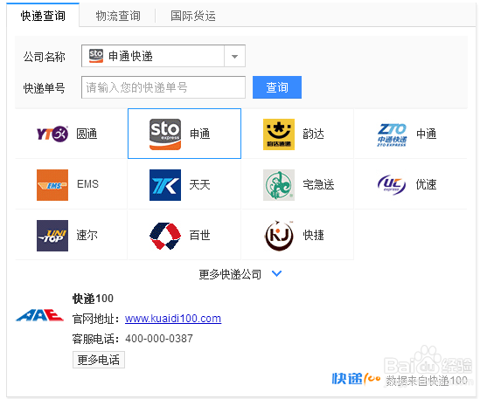Viewport: 501px width, 399px height.
Task: Choose the orange EMS logo
Action: [52, 185]
